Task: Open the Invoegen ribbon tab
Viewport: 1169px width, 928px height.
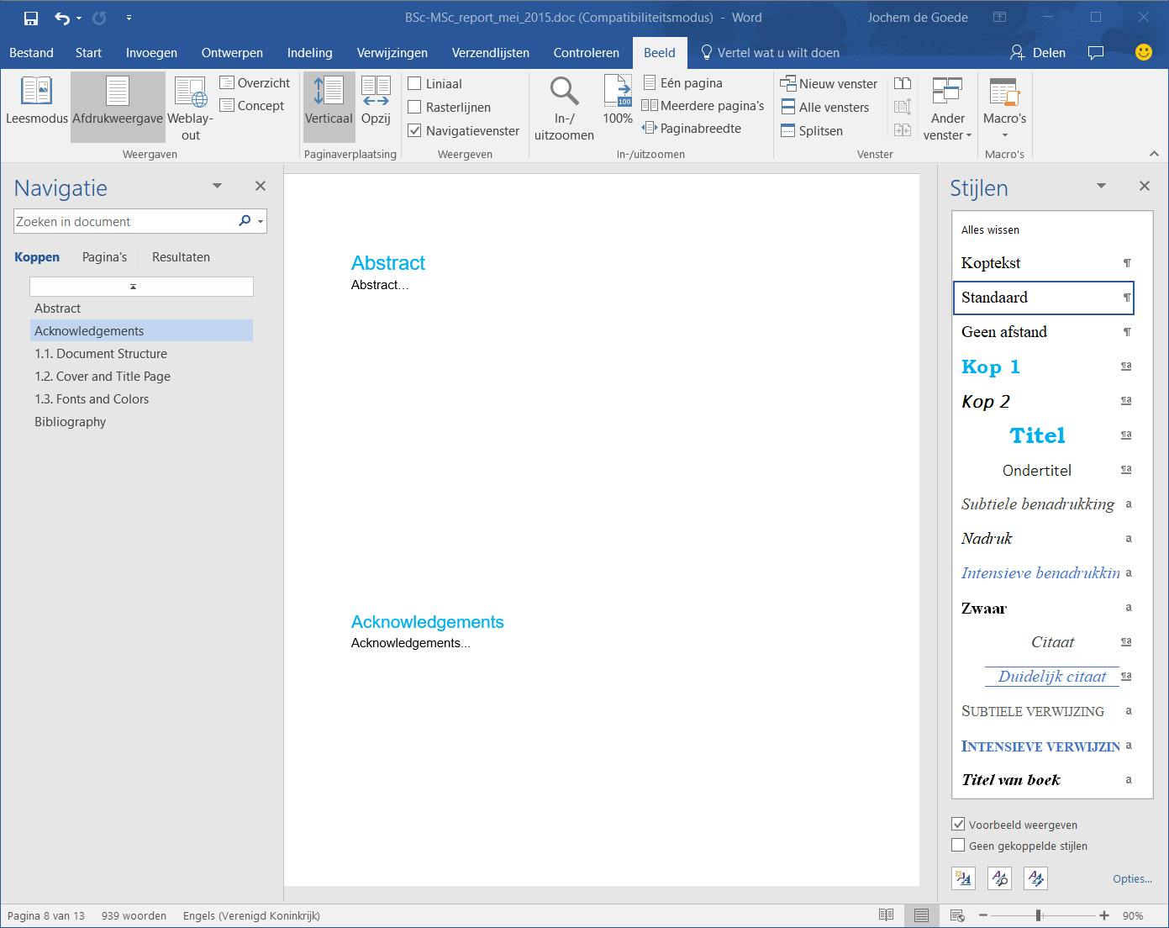Action: click(151, 53)
